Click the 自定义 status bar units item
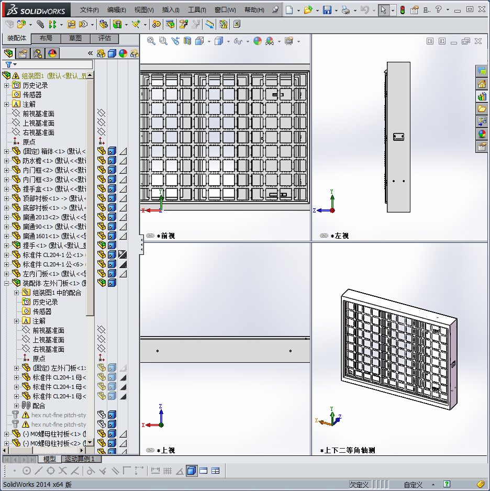This screenshot has width=490, height=491. pos(413,485)
